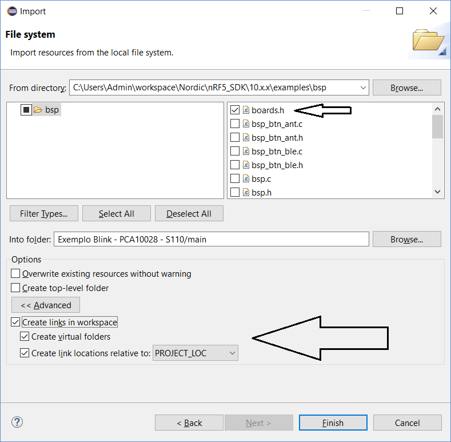Maximize the Import dialog window

coord(400,11)
